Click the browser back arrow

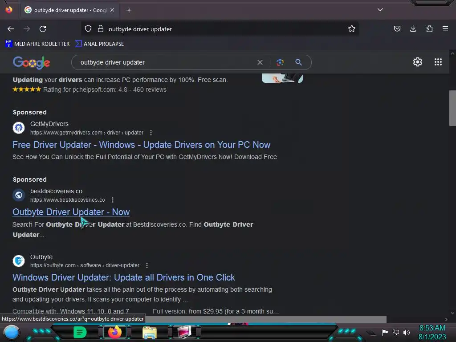(x=11, y=29)
